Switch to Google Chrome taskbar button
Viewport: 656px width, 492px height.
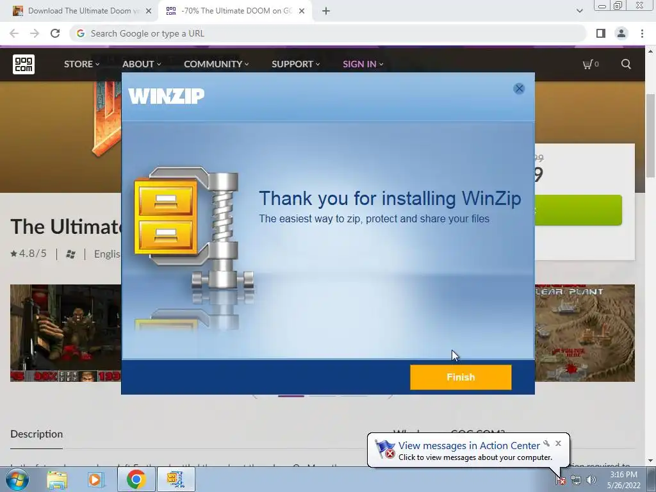136,479
